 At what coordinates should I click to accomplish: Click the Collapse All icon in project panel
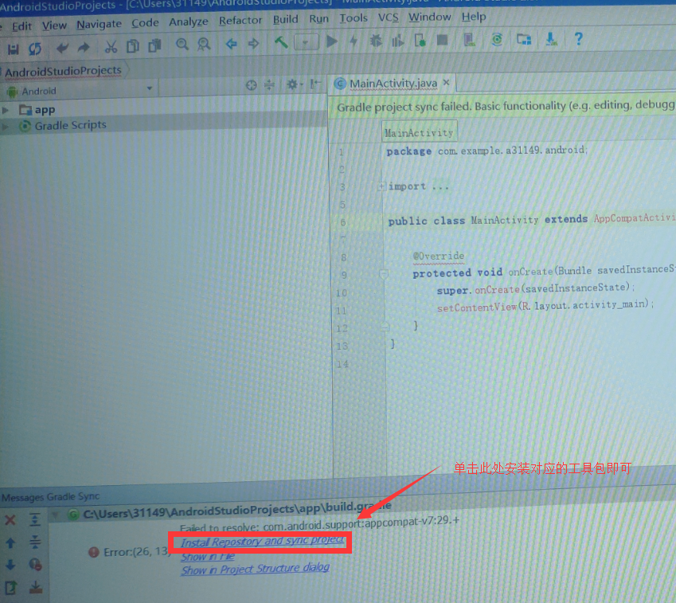pos(269,84)
